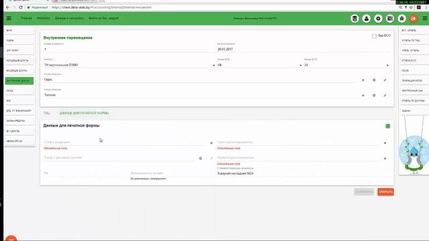Click the document date field 20.03.2017
This screenshot has height=241, width=429.
click(303, 49)
